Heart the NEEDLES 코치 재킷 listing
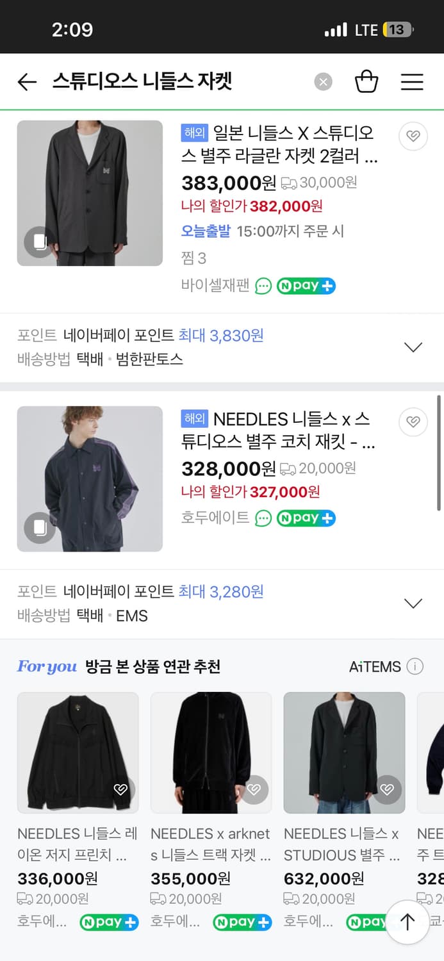The width and height of the screenshot is (444, 961). pos(413,422)
